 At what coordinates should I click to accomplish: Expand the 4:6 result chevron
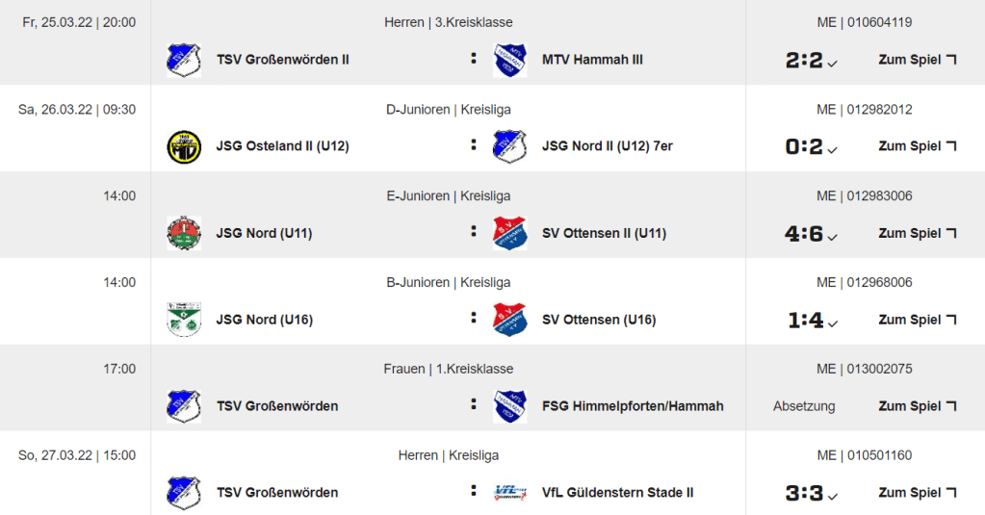(832, 238)
